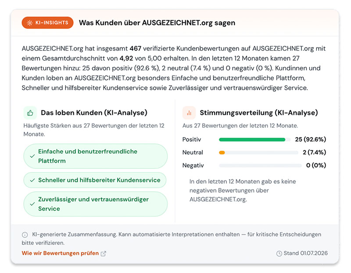Click the external link icon after Bewertungen prüfen

tap(103, 254)
